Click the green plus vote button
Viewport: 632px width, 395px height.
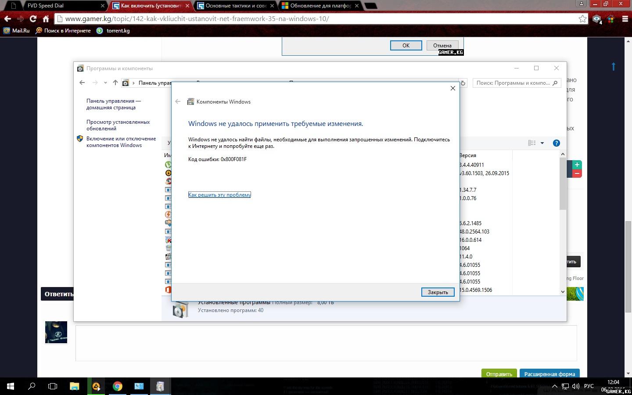(577, 165)
